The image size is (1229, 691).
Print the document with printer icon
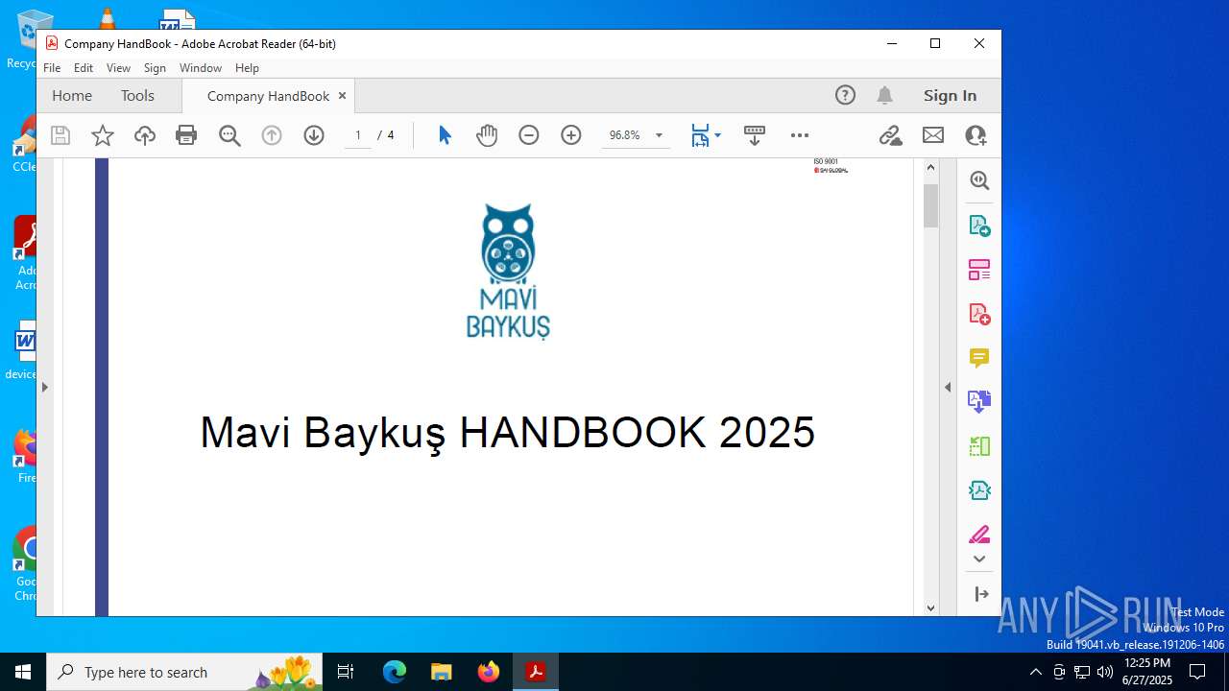186,135
